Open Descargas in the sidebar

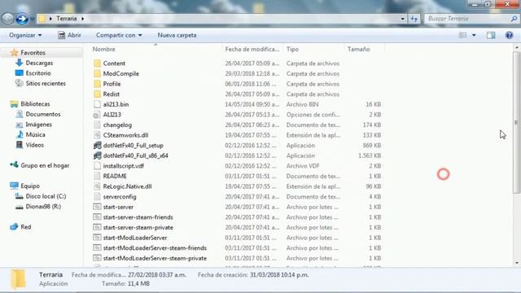pyautogui.click(x=39, y=63)
